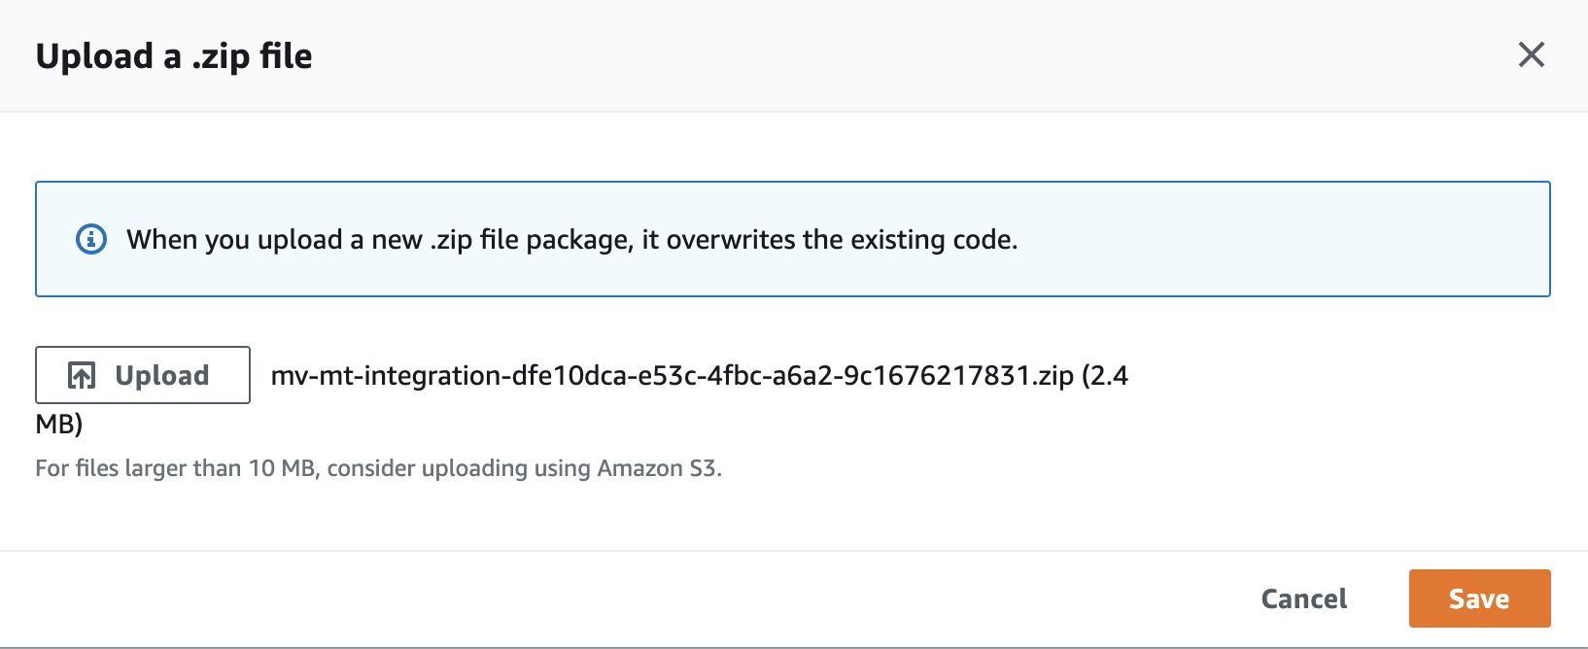The image size is (1588, 649).
Task: Select the mv-mt-integration zip file name
Action: pos(671,376)
